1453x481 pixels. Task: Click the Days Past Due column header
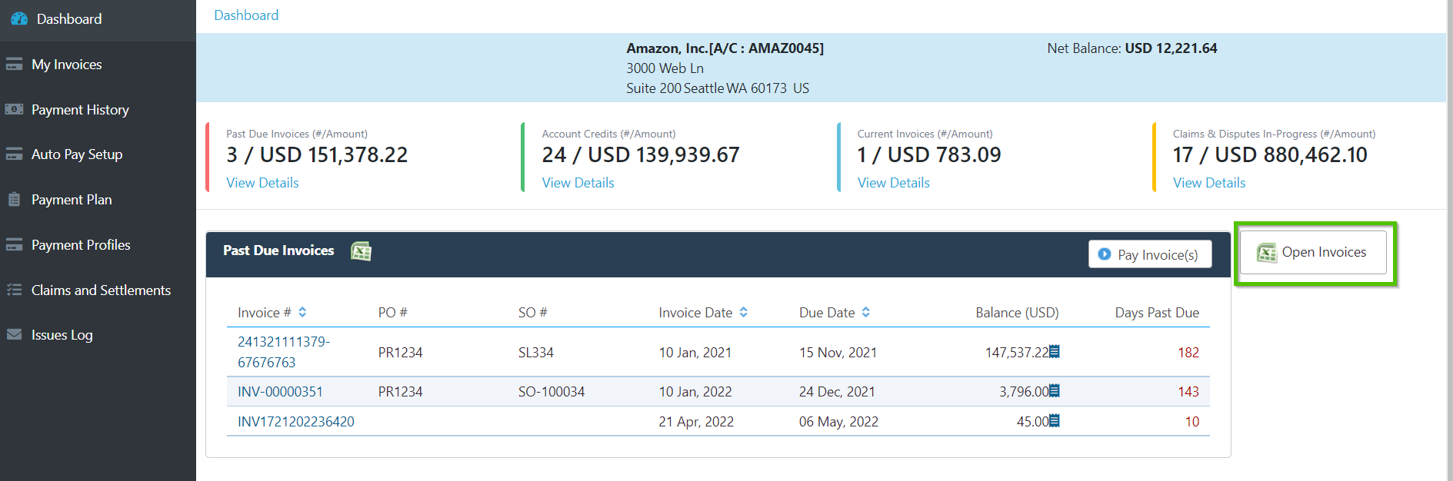1157,313
